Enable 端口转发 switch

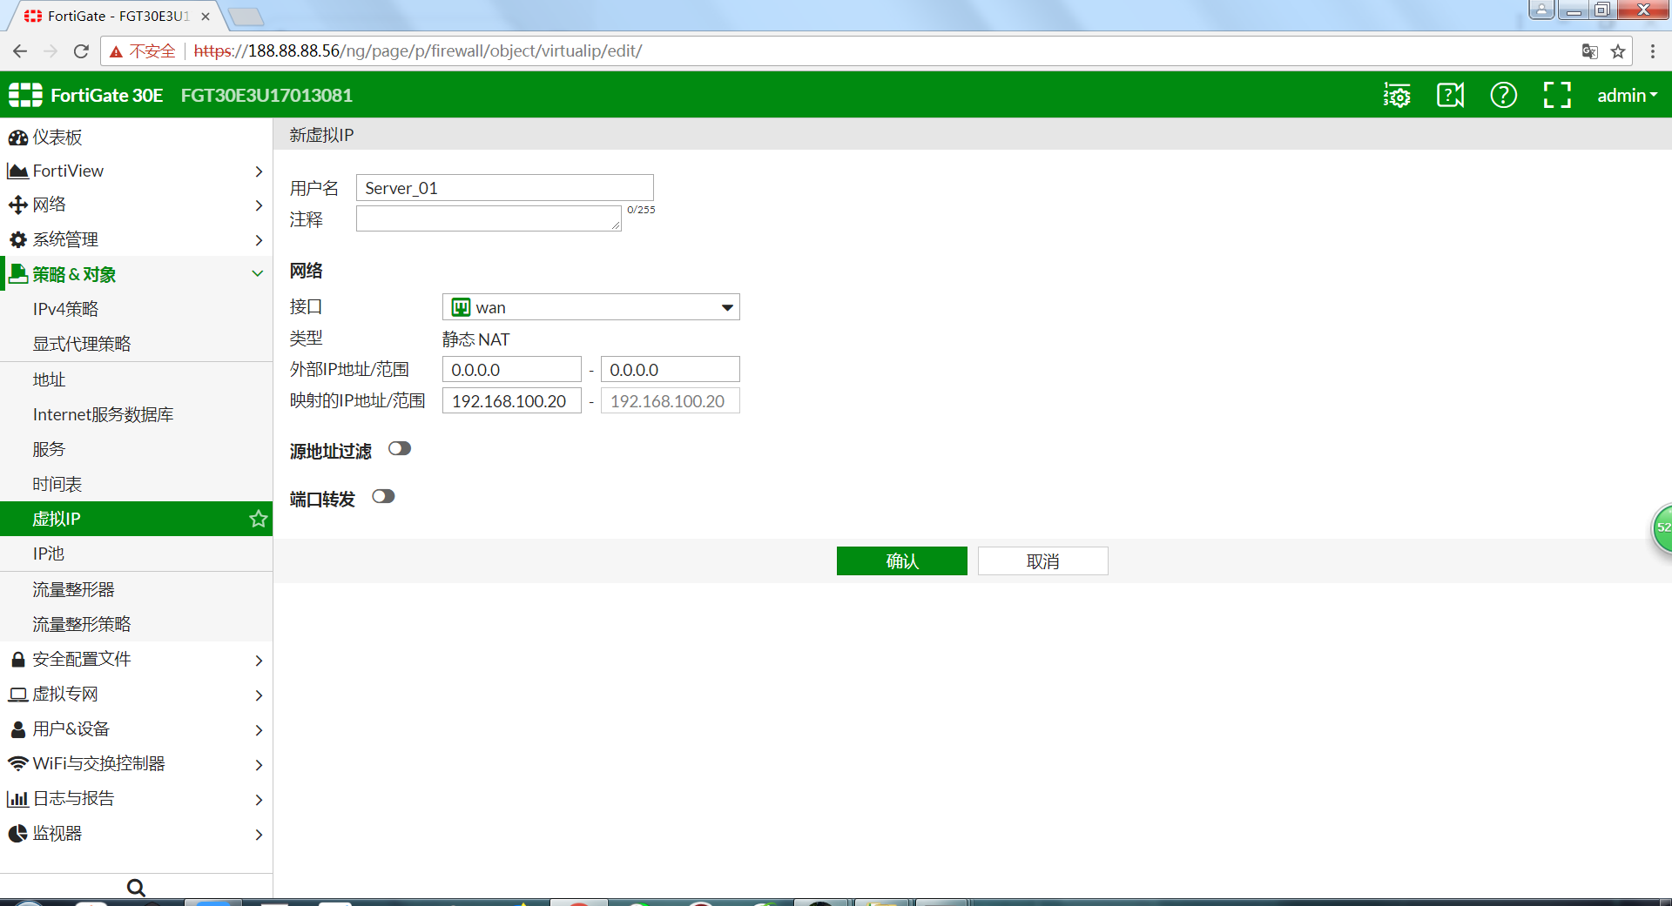click(x=383, y=497)
